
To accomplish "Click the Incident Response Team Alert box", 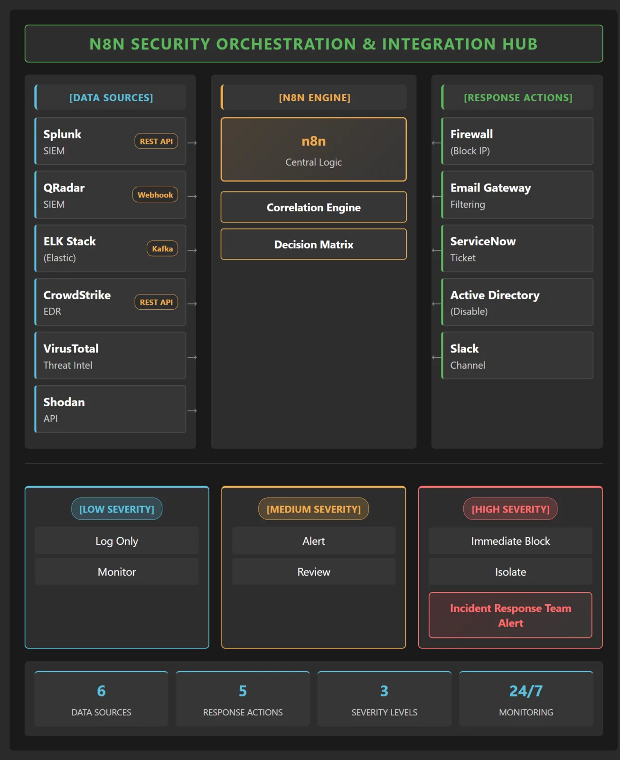I will click(511, 615).
